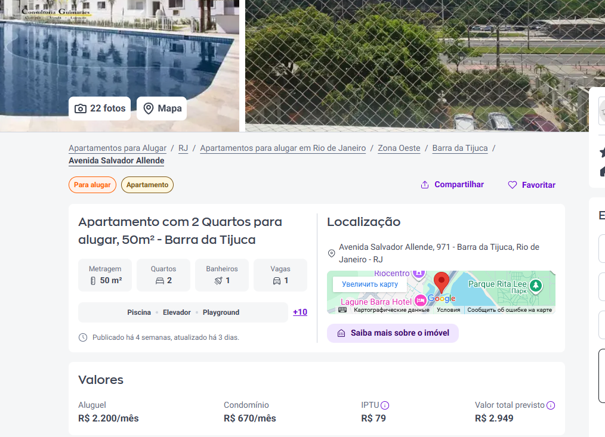Go to Zona Oeste breadcrumb
Viewport: 605px width, 437px height.
coord(399,148)
